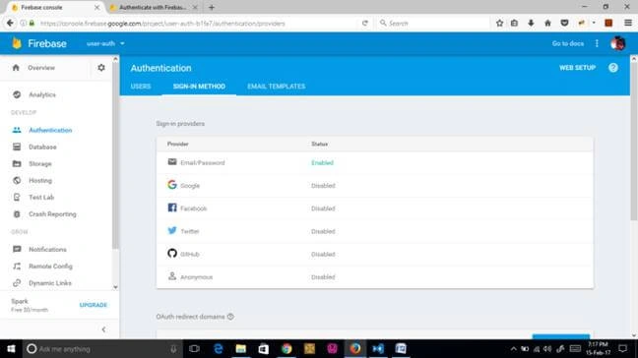The width and height of the screenshot is (638, 358).
Task: Click the Enabled status for Email/Password
Action: click(x=322, y=163)
